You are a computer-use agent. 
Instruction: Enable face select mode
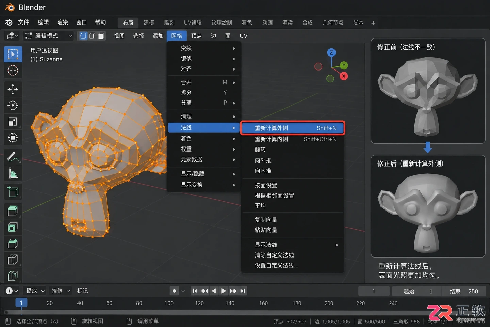(101, 36)
